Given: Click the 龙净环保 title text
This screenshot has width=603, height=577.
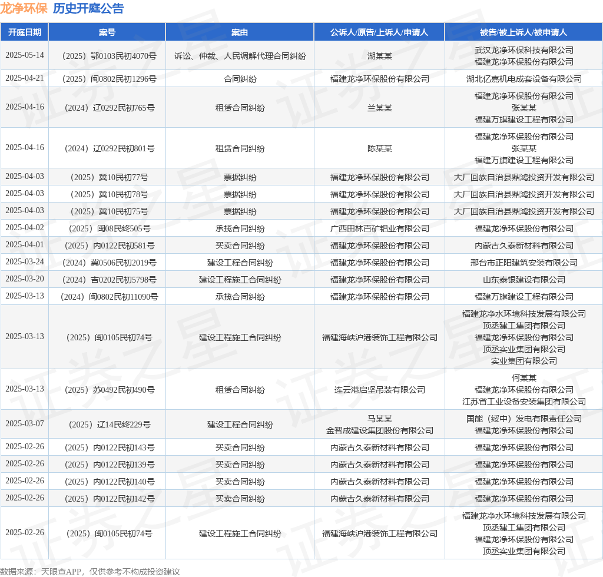Looking at the screenshot, I should click(24, 8).
